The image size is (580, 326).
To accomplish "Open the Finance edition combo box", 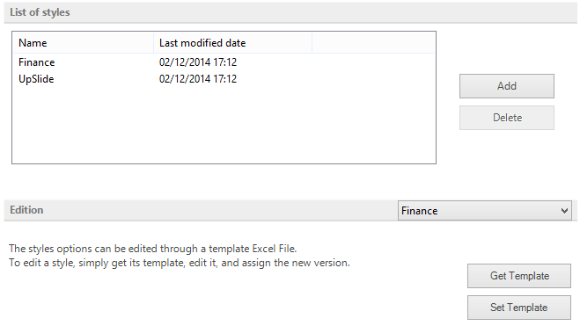I will click(x=485, y=210).
